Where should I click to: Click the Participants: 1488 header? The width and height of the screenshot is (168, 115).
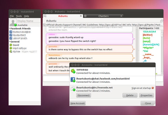(x=149, y=28)
